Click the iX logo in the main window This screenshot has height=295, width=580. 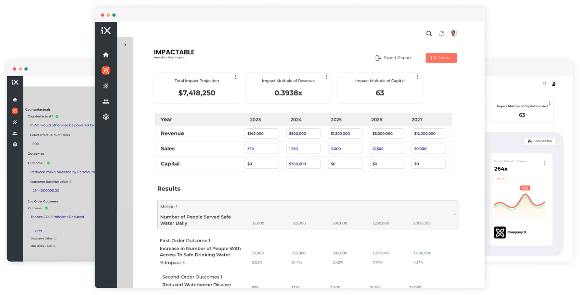(x=106, y=30)
